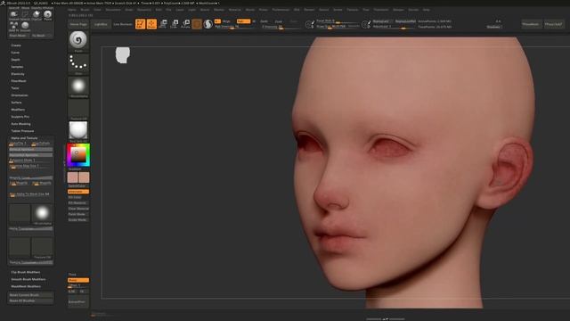This screenshot has width=570, height=321.
Task: Click head silhouette camera view thumbnail
Action: tap(123, 55)
